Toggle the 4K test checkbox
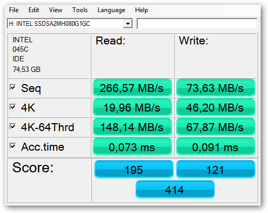This screenshot has height=213, width=268. (13, 107)
